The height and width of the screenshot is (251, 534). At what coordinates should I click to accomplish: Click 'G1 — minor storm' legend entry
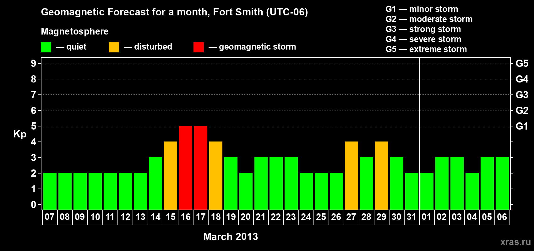[422, 9]
